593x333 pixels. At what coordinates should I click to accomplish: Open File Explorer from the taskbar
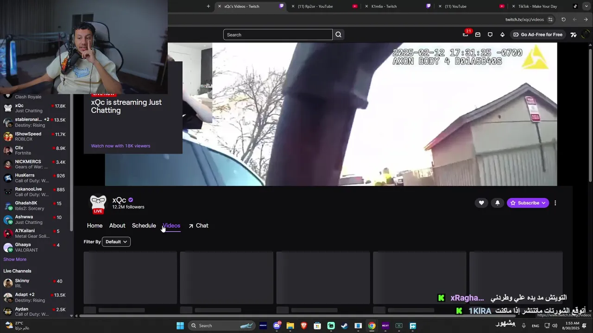click(x=290, y=326)
